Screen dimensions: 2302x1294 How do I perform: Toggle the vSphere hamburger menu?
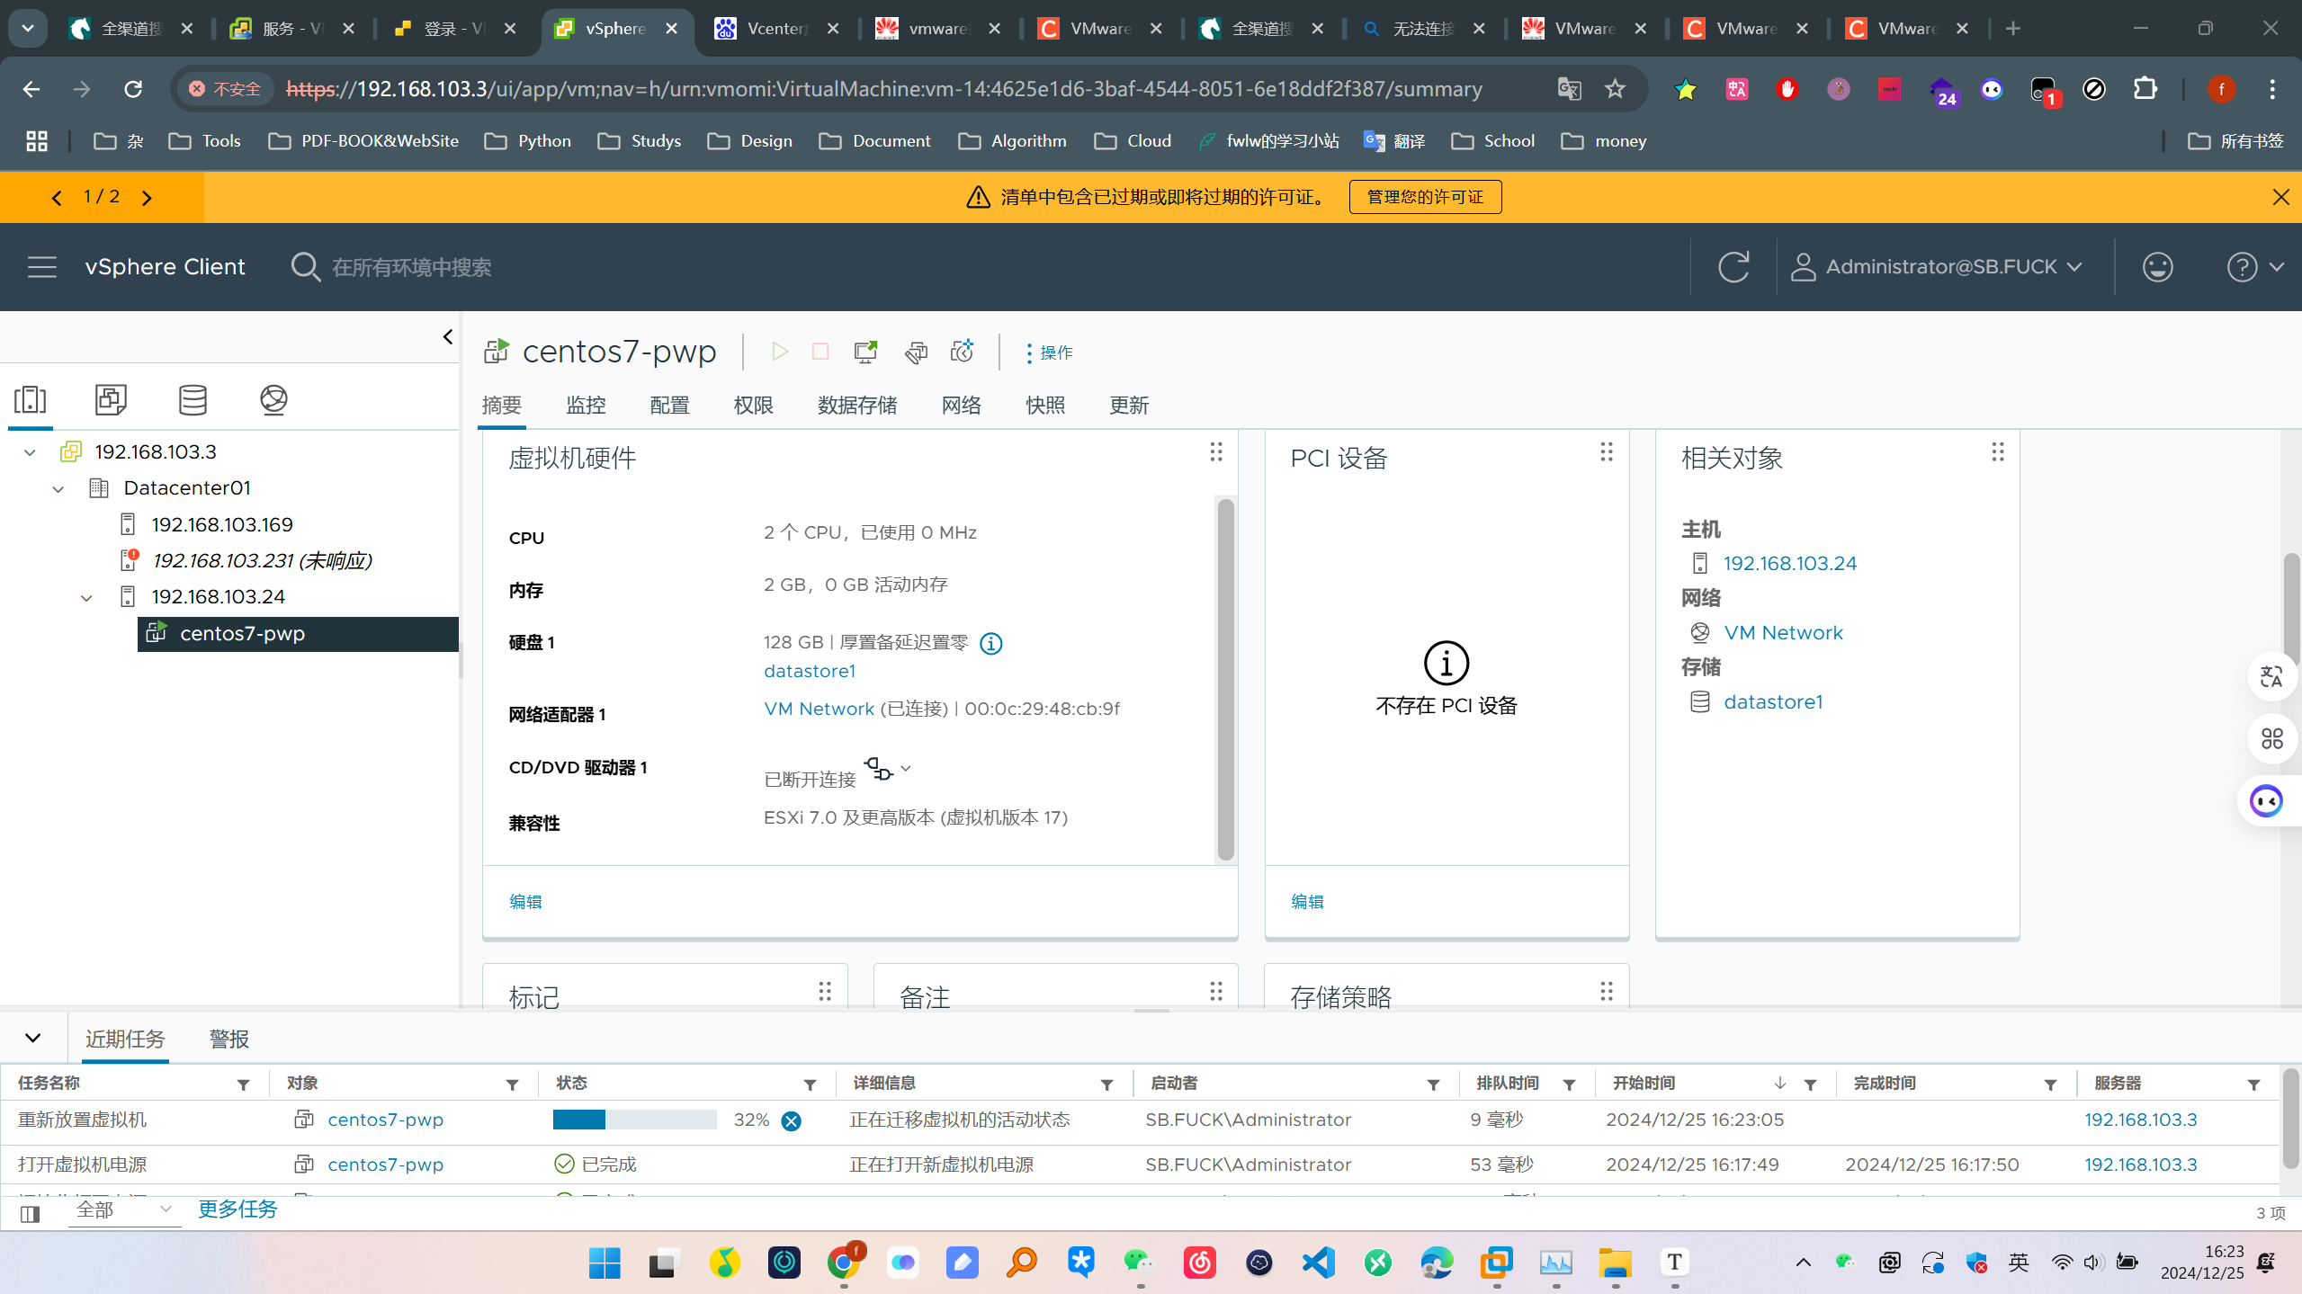[x=41, y=267]
